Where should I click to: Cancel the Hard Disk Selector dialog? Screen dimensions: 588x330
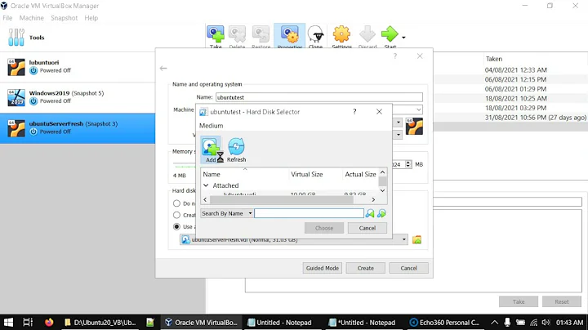[367, 228]
